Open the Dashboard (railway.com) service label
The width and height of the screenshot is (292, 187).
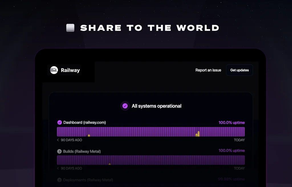[x=84, y=122]
